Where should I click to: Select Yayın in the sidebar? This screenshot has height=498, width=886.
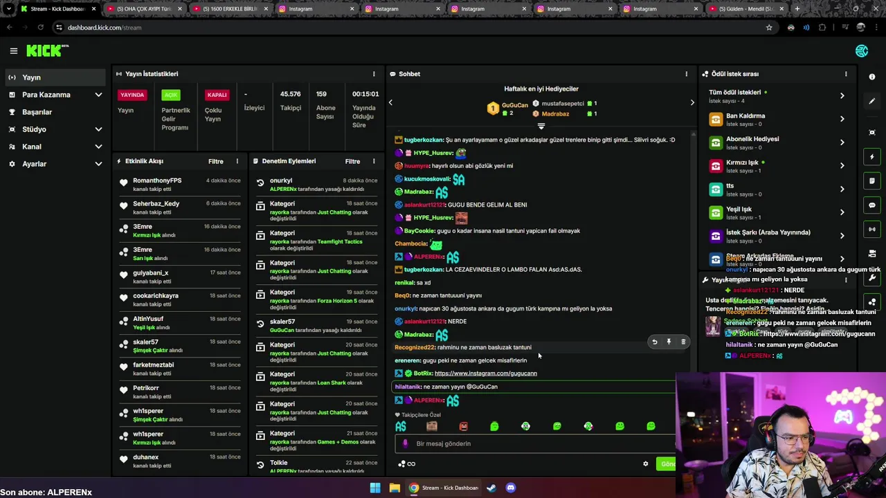(x=55, y=77)
